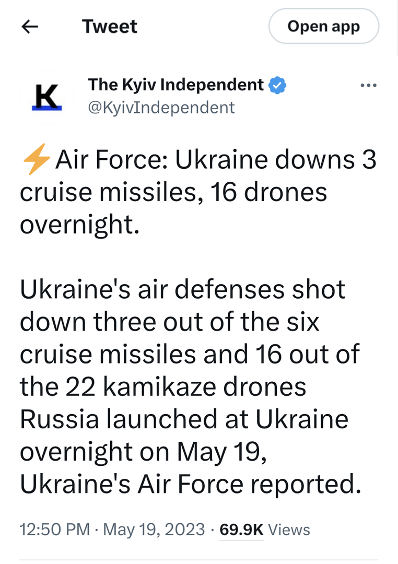Click the blue verified checkmark badge
Screen dimensions: 398x564
point(277,85)
